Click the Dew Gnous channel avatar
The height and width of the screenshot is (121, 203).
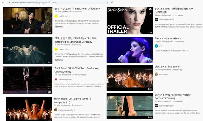point(156,74)
